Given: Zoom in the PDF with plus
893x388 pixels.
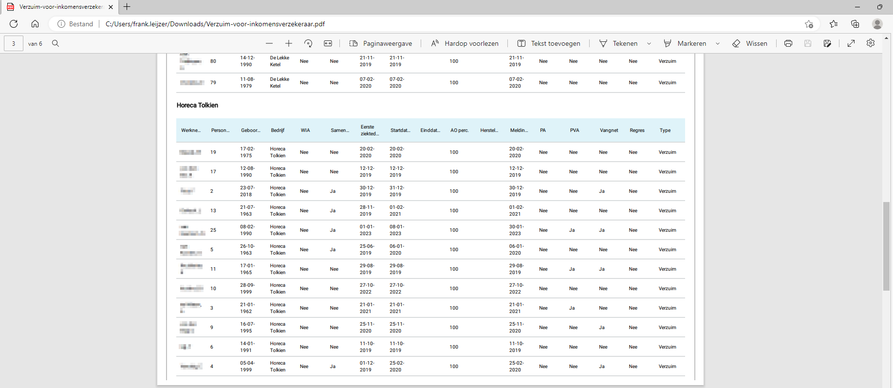Looking at the screenshot, I should [x=289, y=43].
